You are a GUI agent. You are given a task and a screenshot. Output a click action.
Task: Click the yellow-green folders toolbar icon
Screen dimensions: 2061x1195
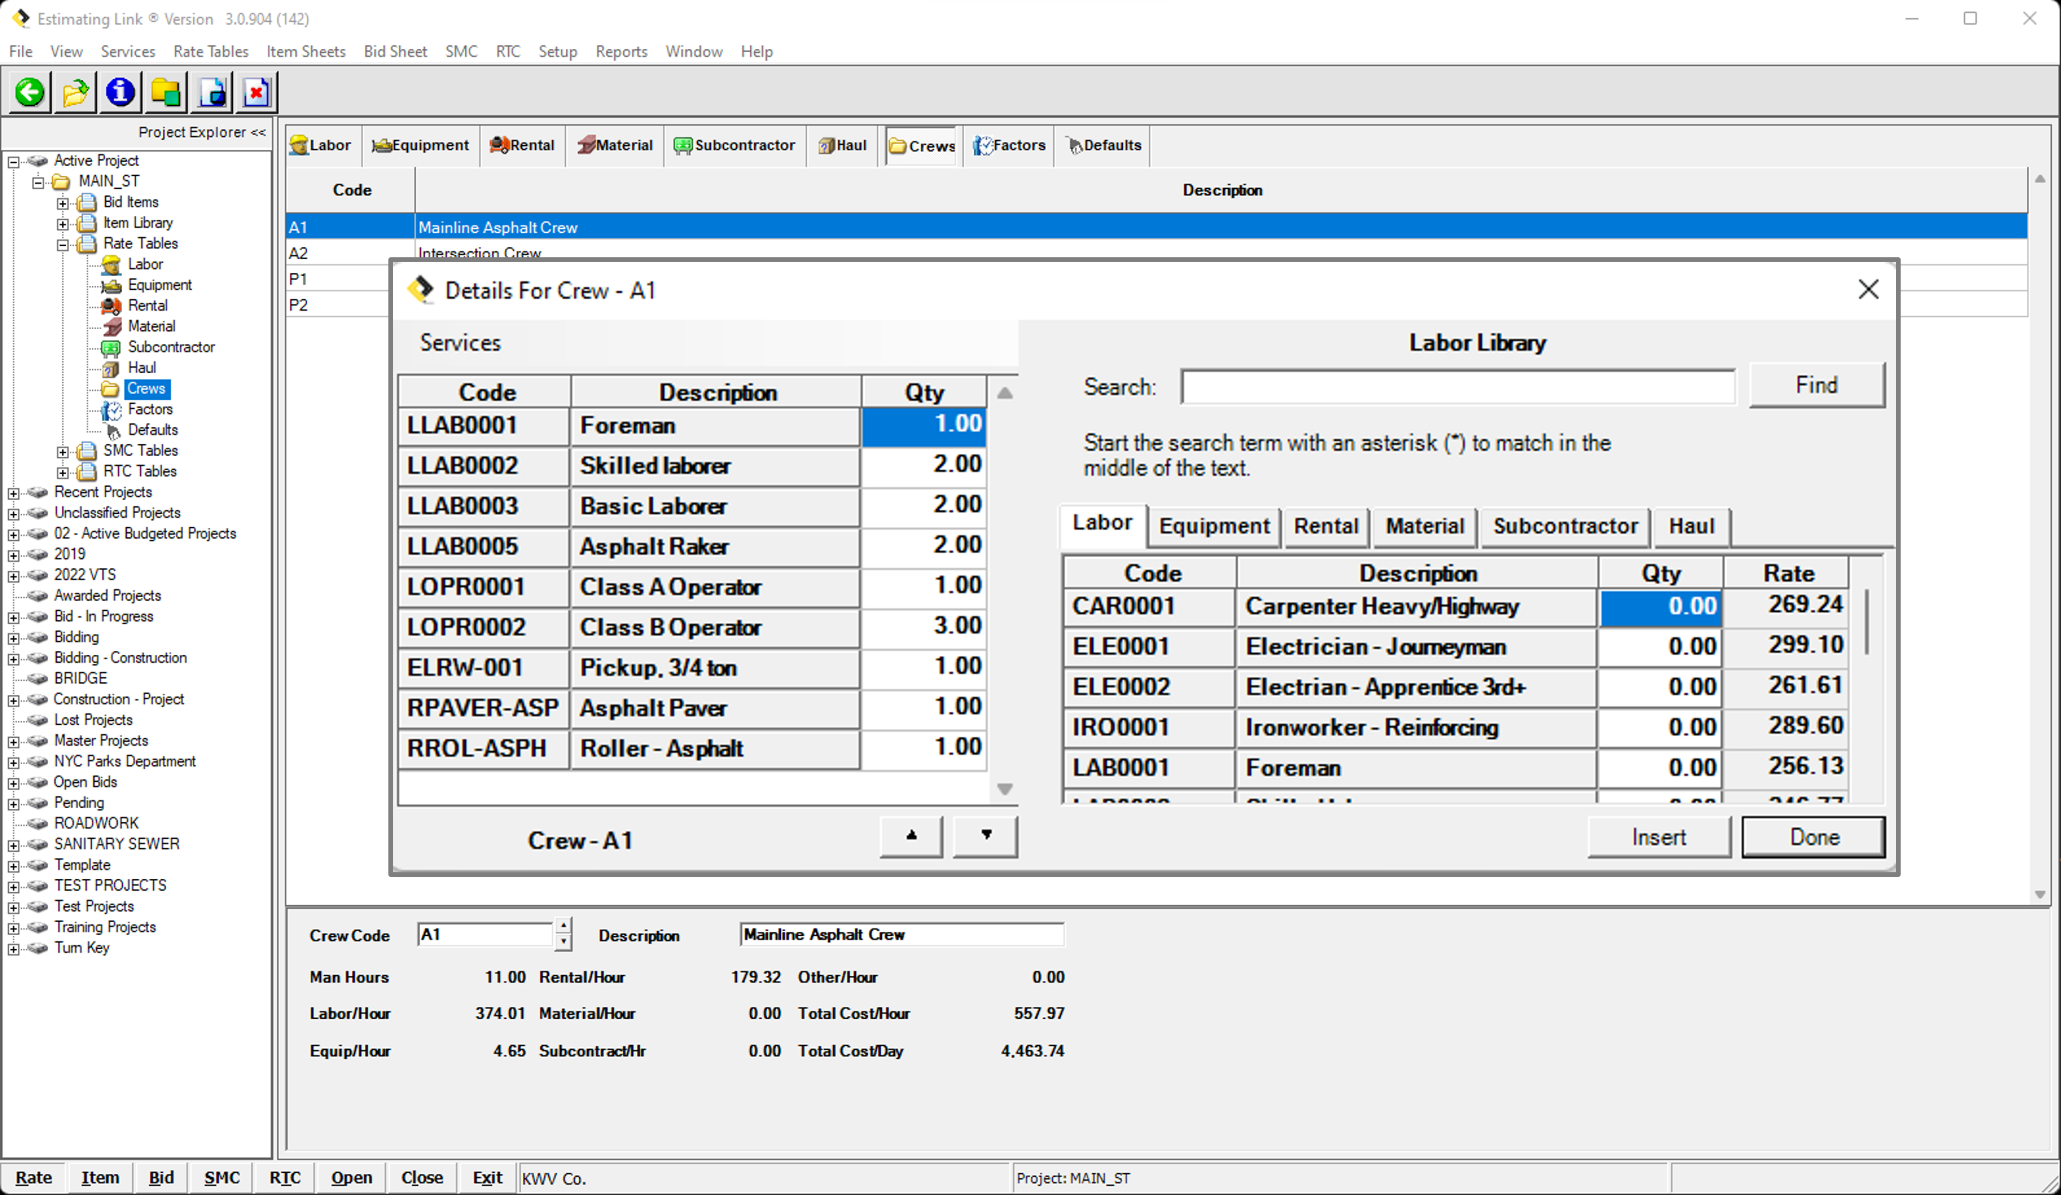point(166,92)
